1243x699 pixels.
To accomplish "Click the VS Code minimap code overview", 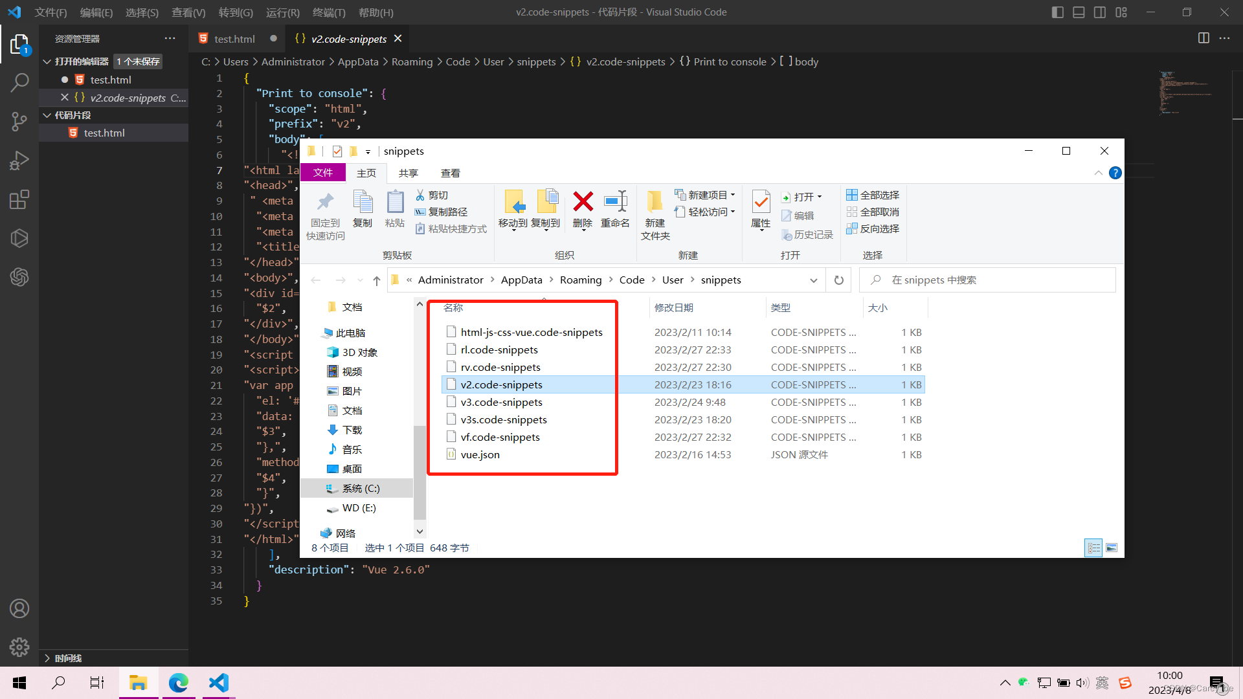I will click(1186, 94).
